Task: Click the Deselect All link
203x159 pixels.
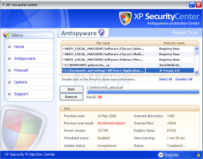Action: (184, 79)
